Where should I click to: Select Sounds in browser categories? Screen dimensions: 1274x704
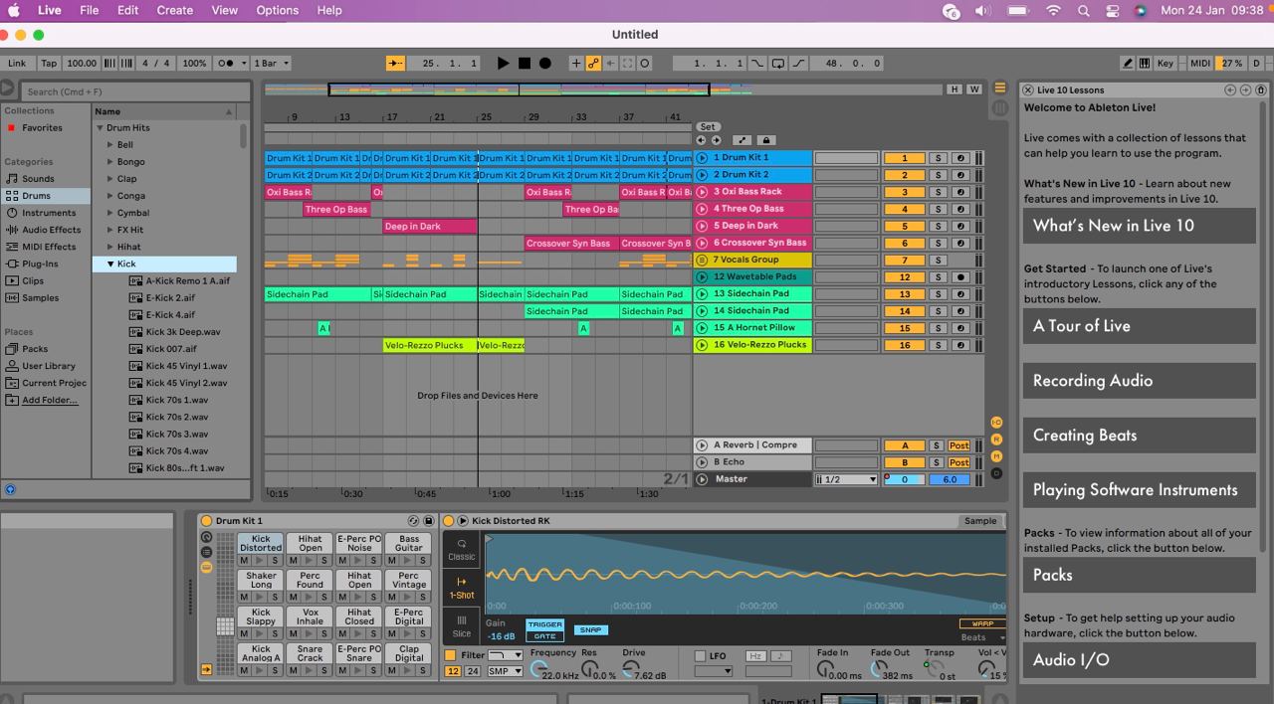[x=38, y=179]
